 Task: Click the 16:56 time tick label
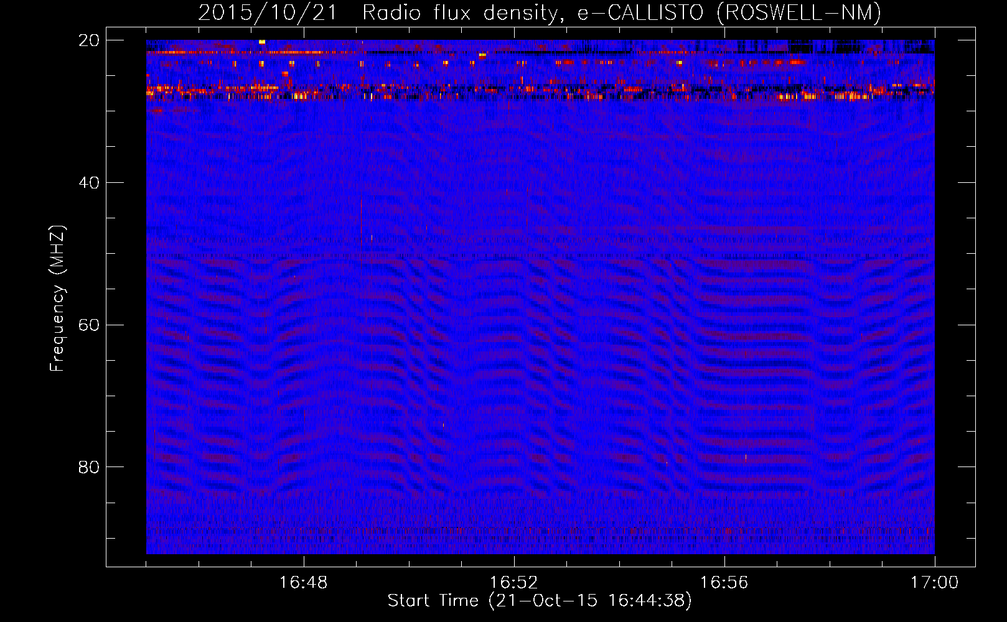point(724,582)
